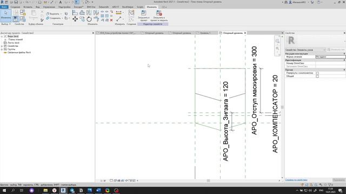
Task: Click the aligned dimension measure icon
Action: click(118, 12)
